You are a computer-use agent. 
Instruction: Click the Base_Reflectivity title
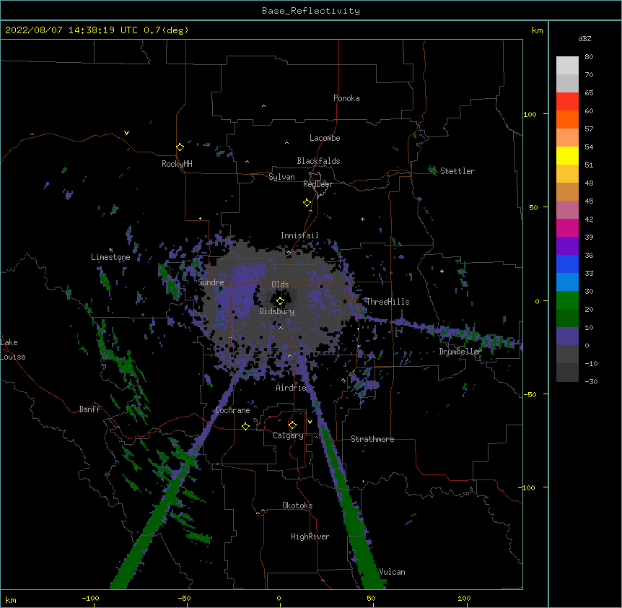click(311, 11)
